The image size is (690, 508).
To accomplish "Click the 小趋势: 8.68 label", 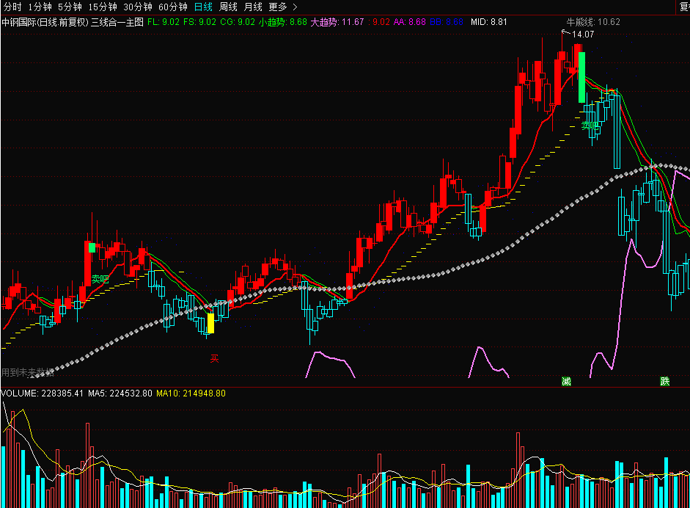I will coord(283,22).
